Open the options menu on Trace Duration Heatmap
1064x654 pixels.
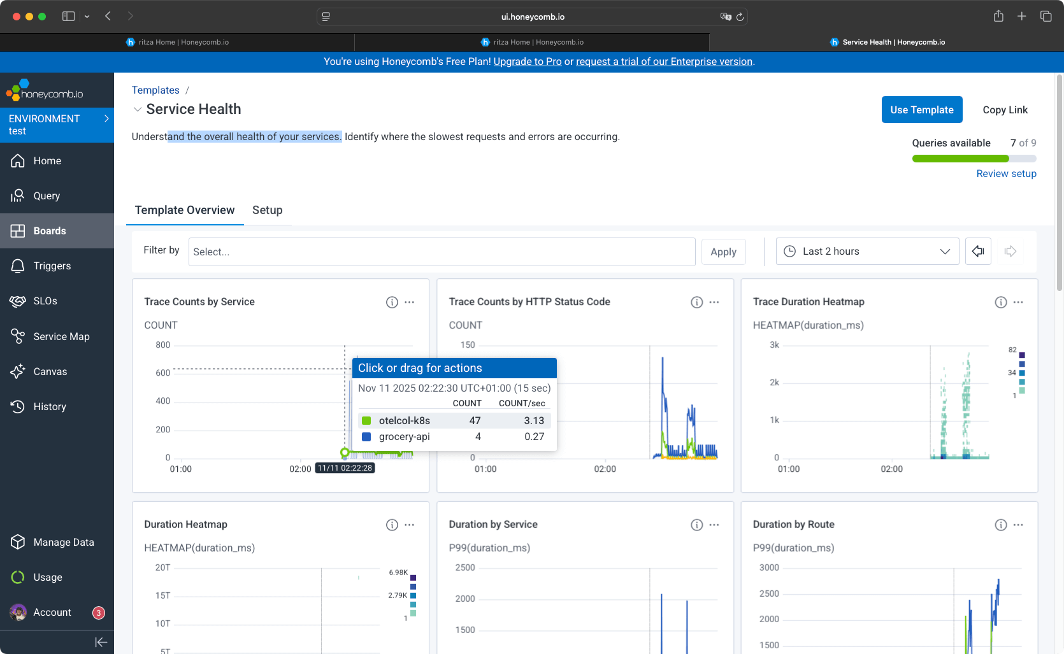click(x=1018, y=302)
